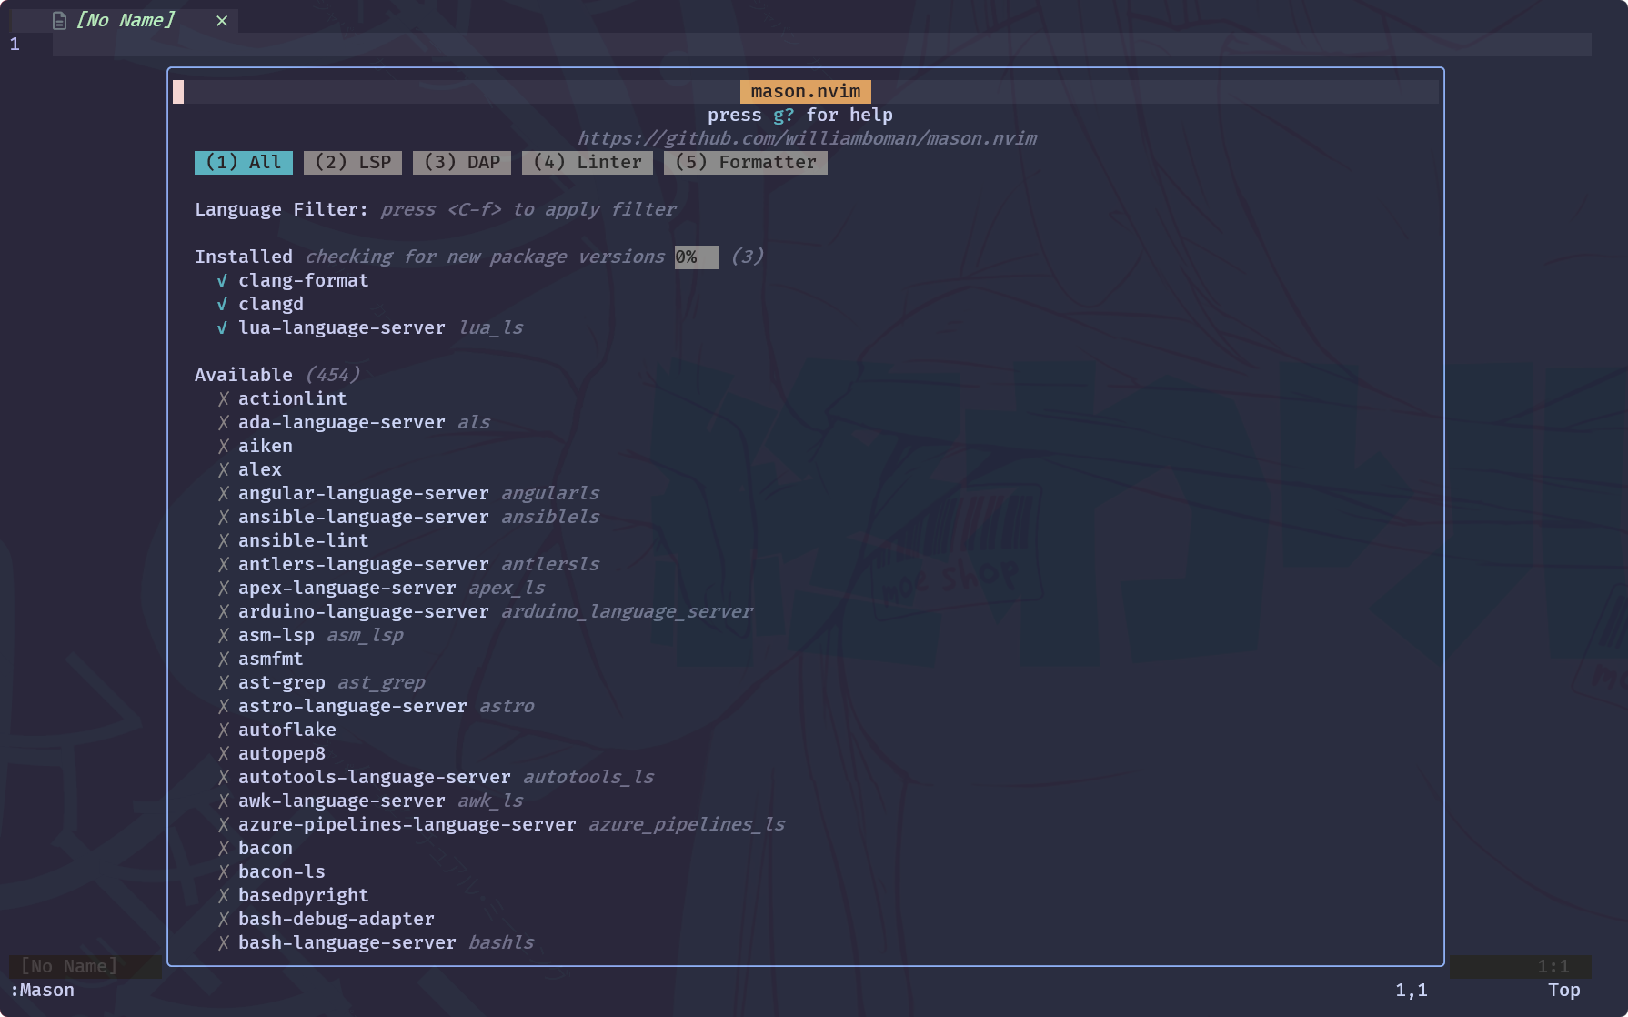
Task: Click the X icon beside autoflake
Action: (223, 730)
